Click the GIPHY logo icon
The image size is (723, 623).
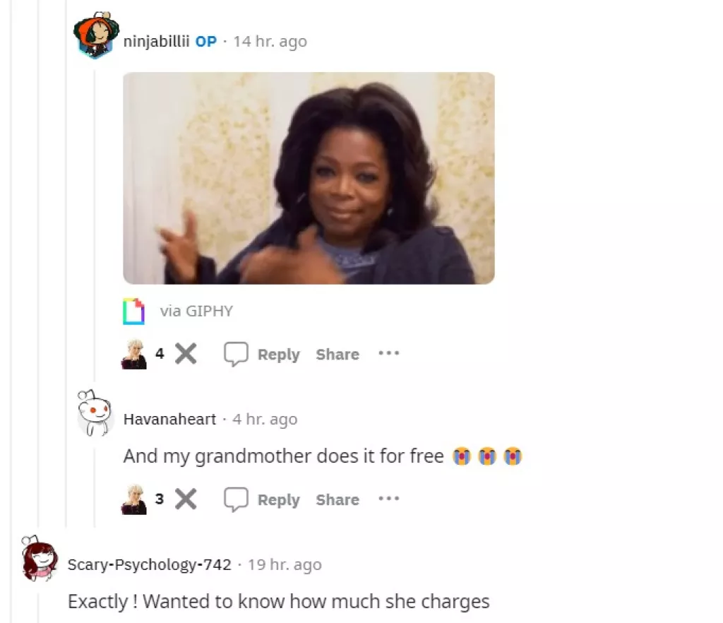point(133,311)
